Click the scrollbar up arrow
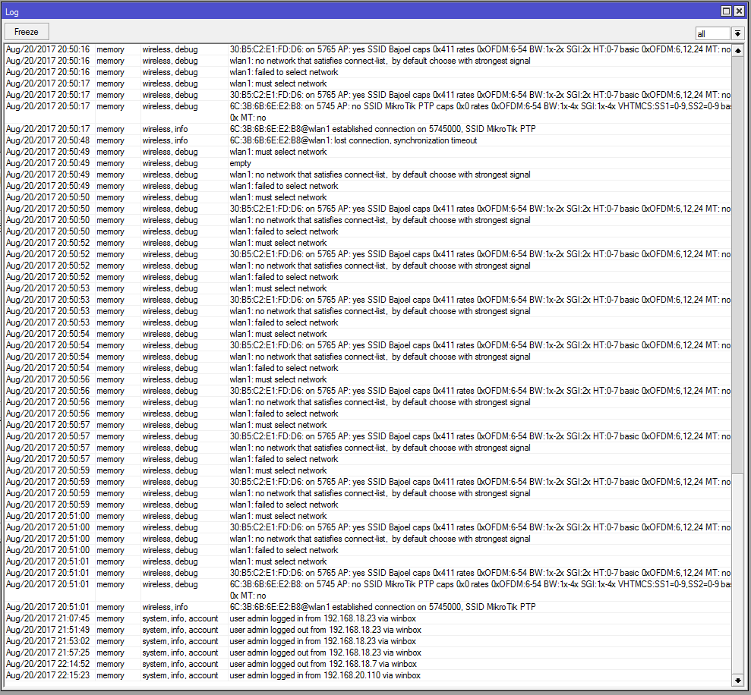751x695 pixels. coord(737,50)
